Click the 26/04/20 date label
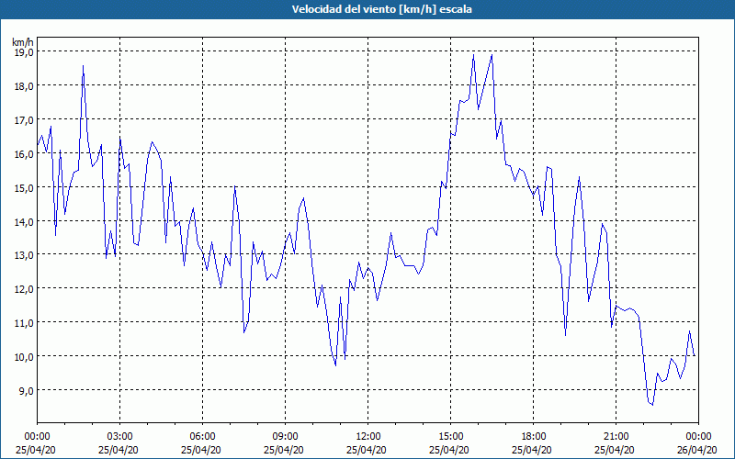This screenshot has height=459, width=735. click(696, 450)
